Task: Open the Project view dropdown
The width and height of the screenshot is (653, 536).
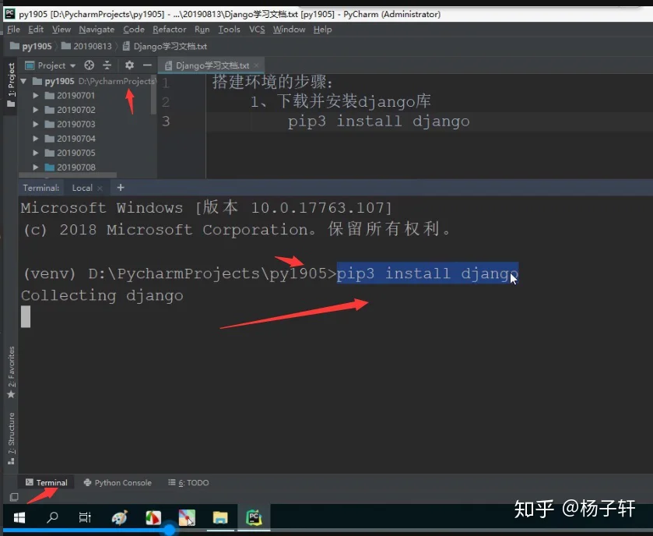Action: (51, 65)
